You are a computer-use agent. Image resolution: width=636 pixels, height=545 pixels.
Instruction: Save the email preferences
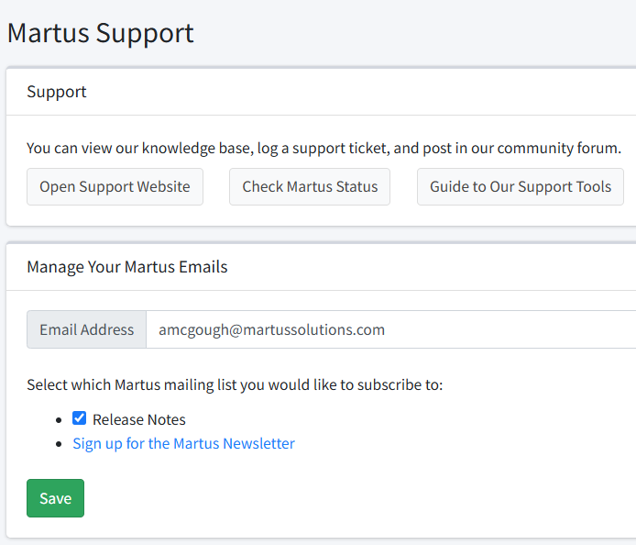click(56, 498)
